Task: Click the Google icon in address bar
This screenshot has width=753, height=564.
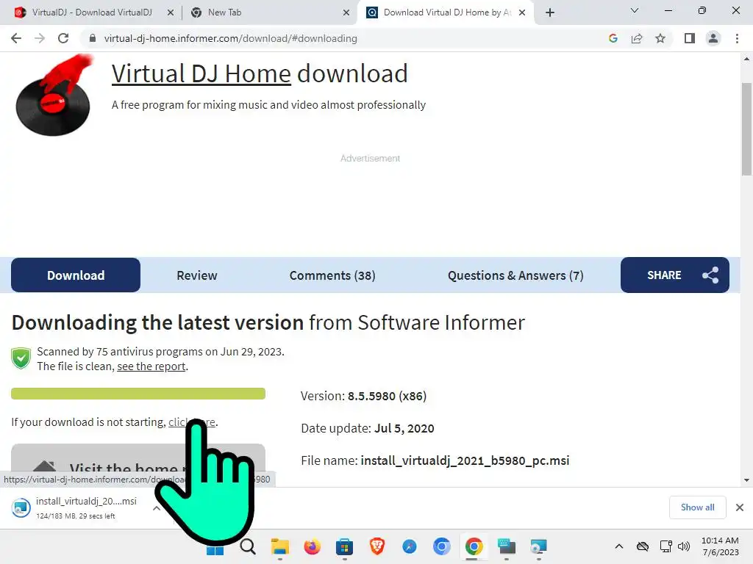Action: click(613, 38)
